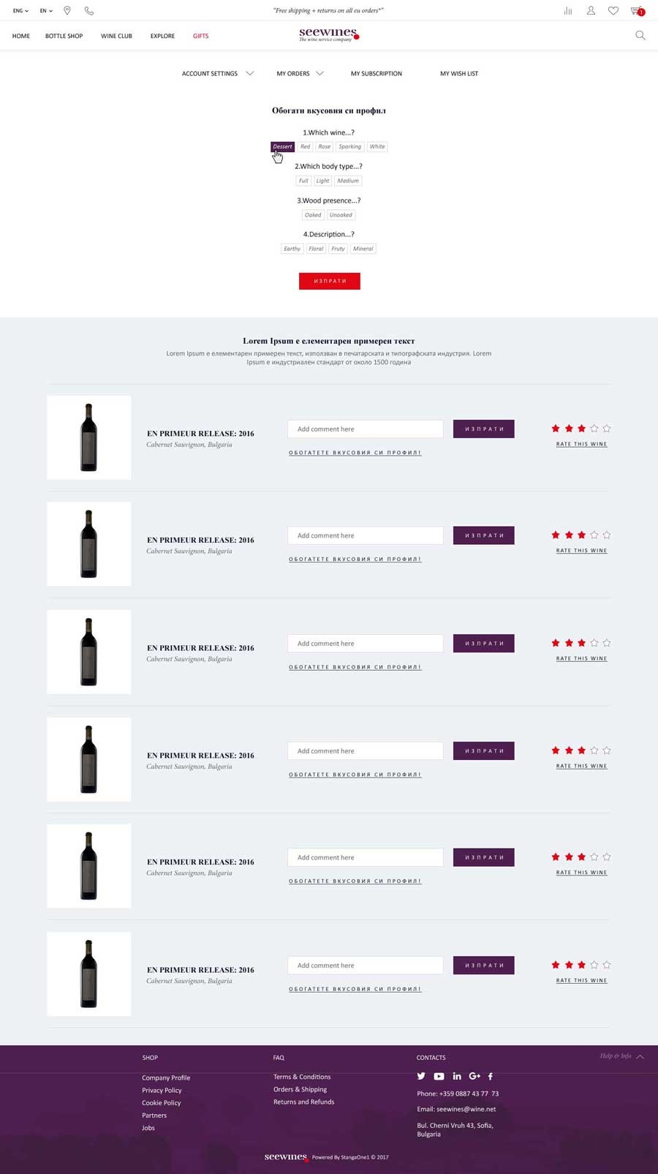The width and height of the screenshot is (658, 1174).
Task: Expand the Account Settings dropdown
Action: tap(218, 74)
